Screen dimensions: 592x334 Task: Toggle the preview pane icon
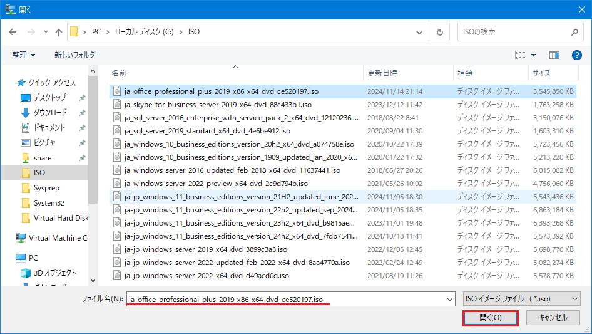[554, 55]
